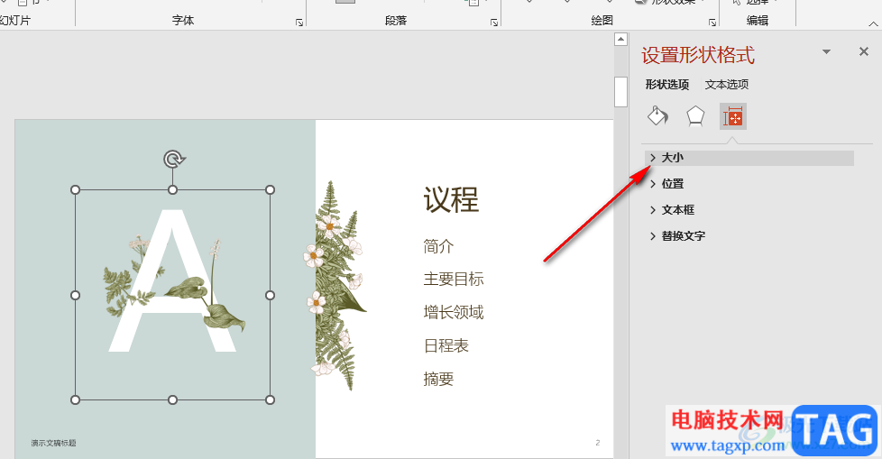Close the 设置形状格式 pane

coord(864,51)
